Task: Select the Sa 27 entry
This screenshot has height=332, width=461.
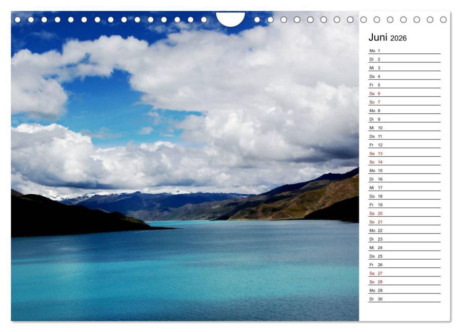Action: [x=404, y=273]
